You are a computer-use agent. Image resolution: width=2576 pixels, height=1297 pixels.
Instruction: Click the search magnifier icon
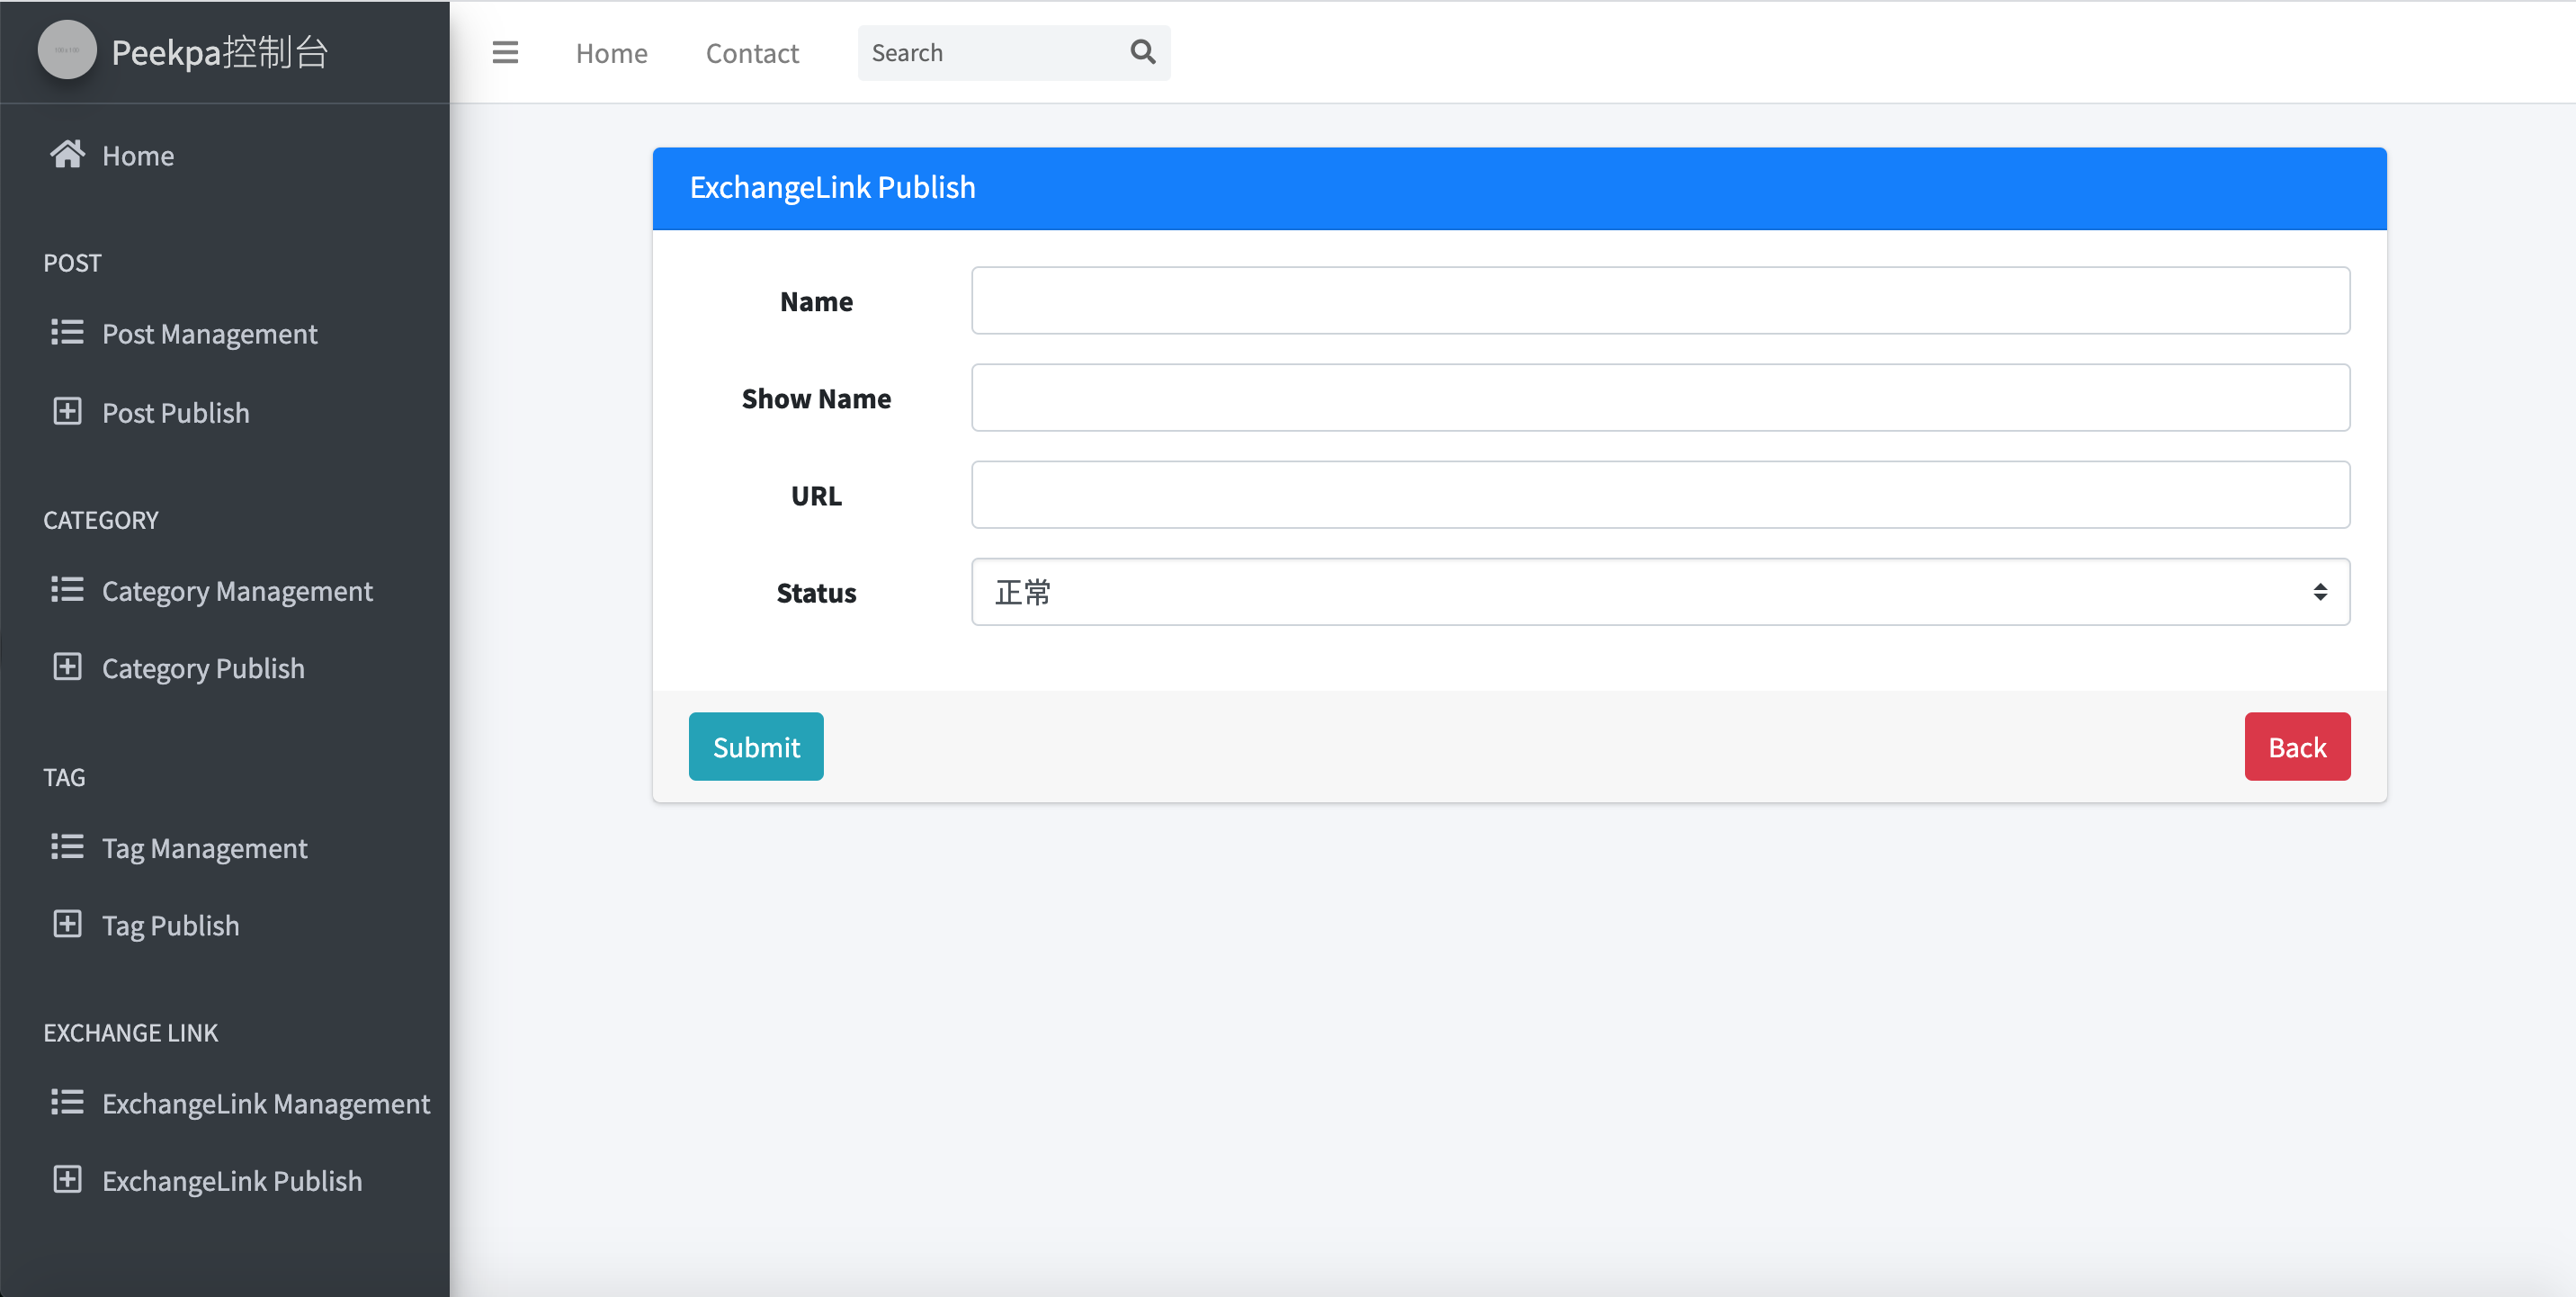click(x=1142, y=52)
